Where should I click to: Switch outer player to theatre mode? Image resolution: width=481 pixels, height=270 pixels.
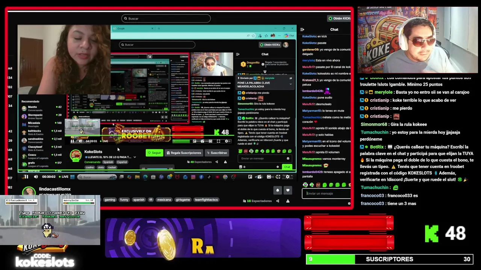pyautogui.click(x=269, y=177)
